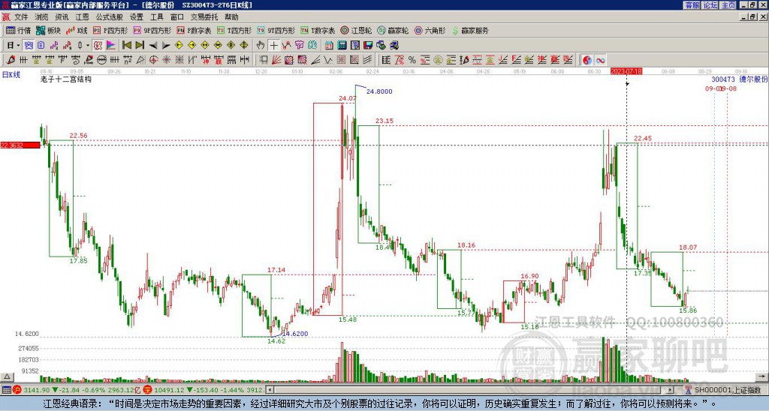Open the 日 period dropdown
Screen dimensions: 769x411
(14, 46)
